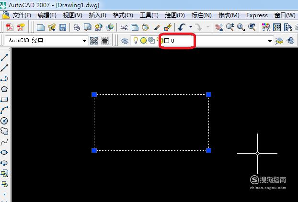Click the Match Properties brush icon
The image size is (298, 202).
click(156, 28)
